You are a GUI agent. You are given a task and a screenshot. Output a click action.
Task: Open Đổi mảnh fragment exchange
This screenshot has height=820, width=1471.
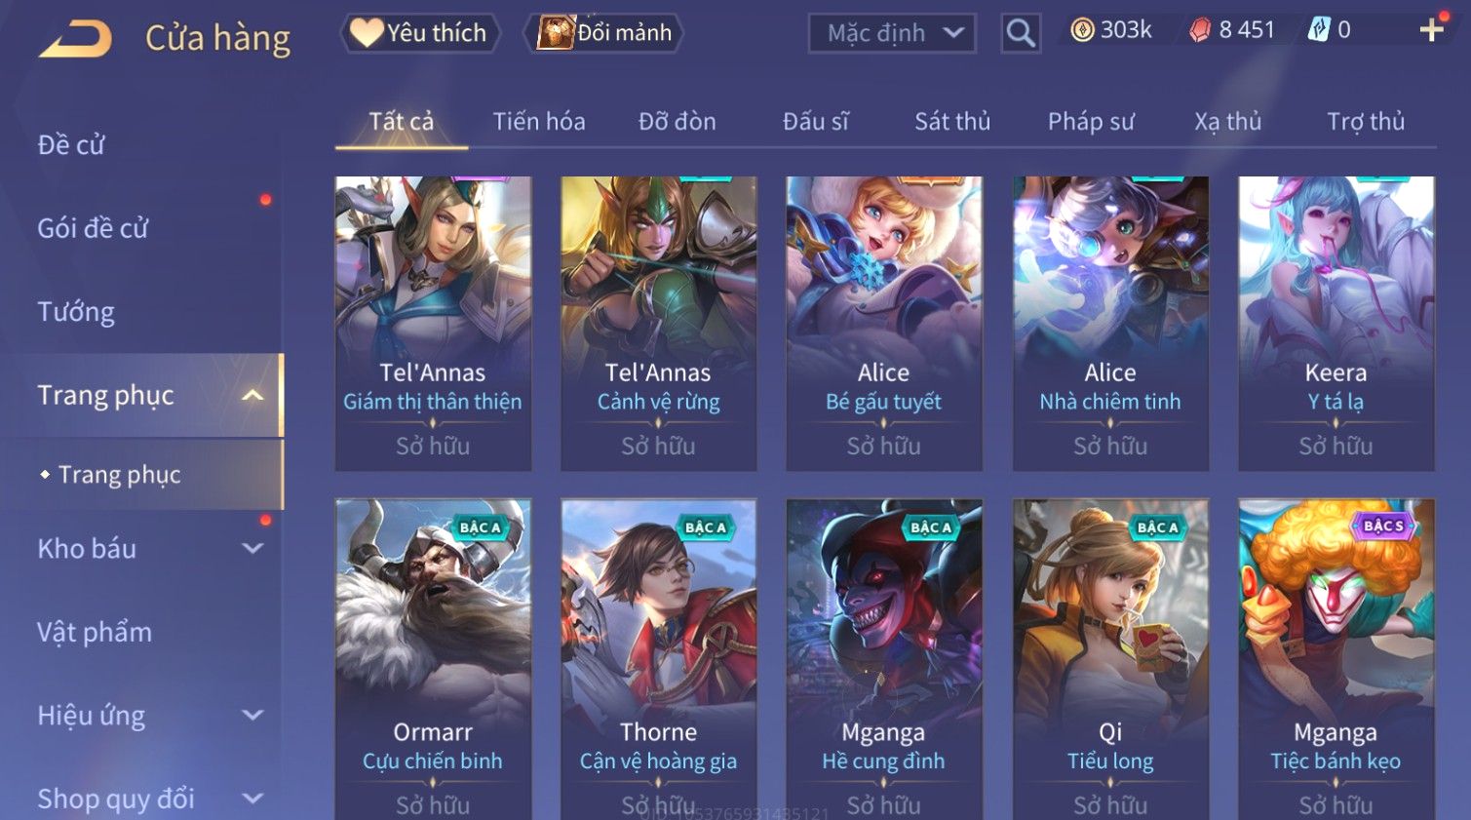click(603, 33)
